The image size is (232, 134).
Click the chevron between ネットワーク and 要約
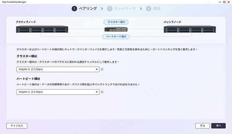tap(140, 8)
